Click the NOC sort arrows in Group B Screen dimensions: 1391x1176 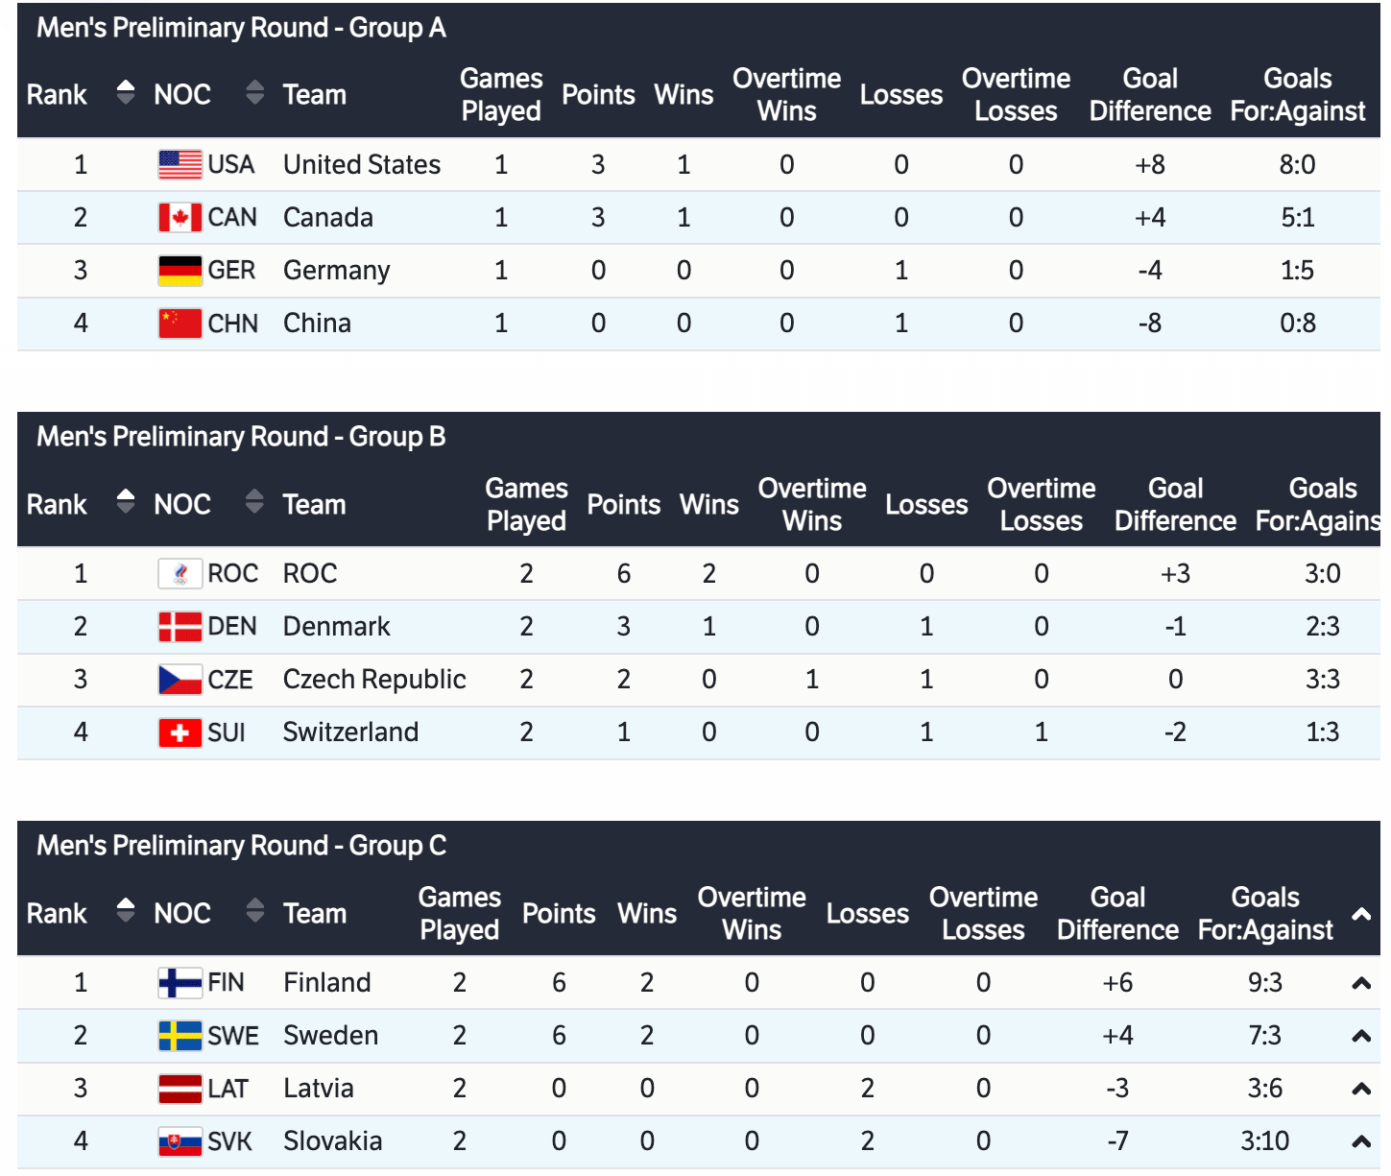click(254, 502)
